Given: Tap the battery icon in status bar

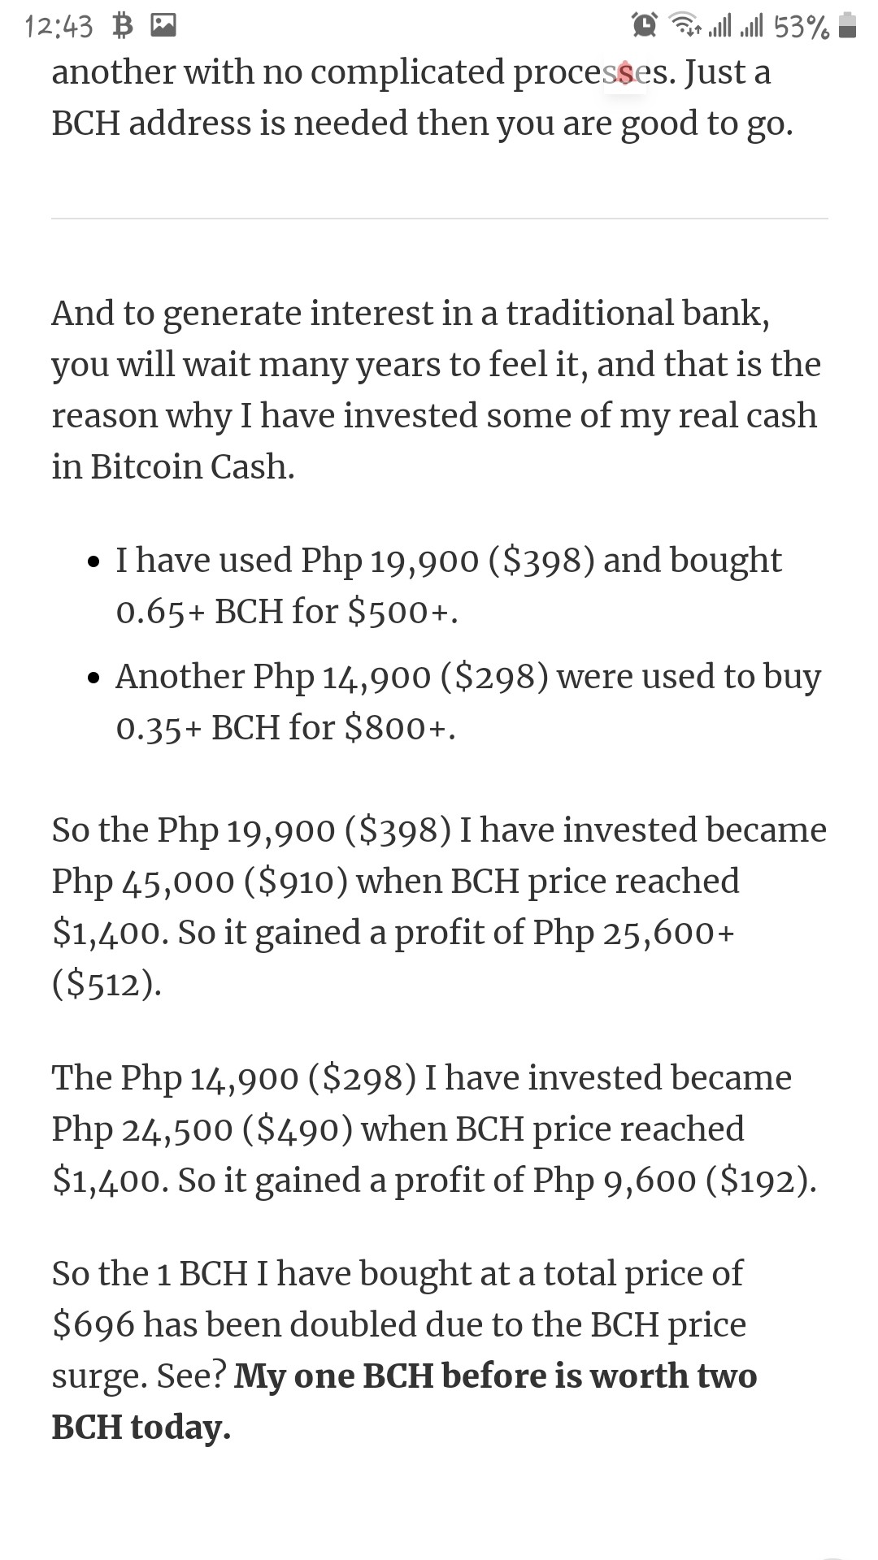Looking at the screenshot, I should [847, 27].
